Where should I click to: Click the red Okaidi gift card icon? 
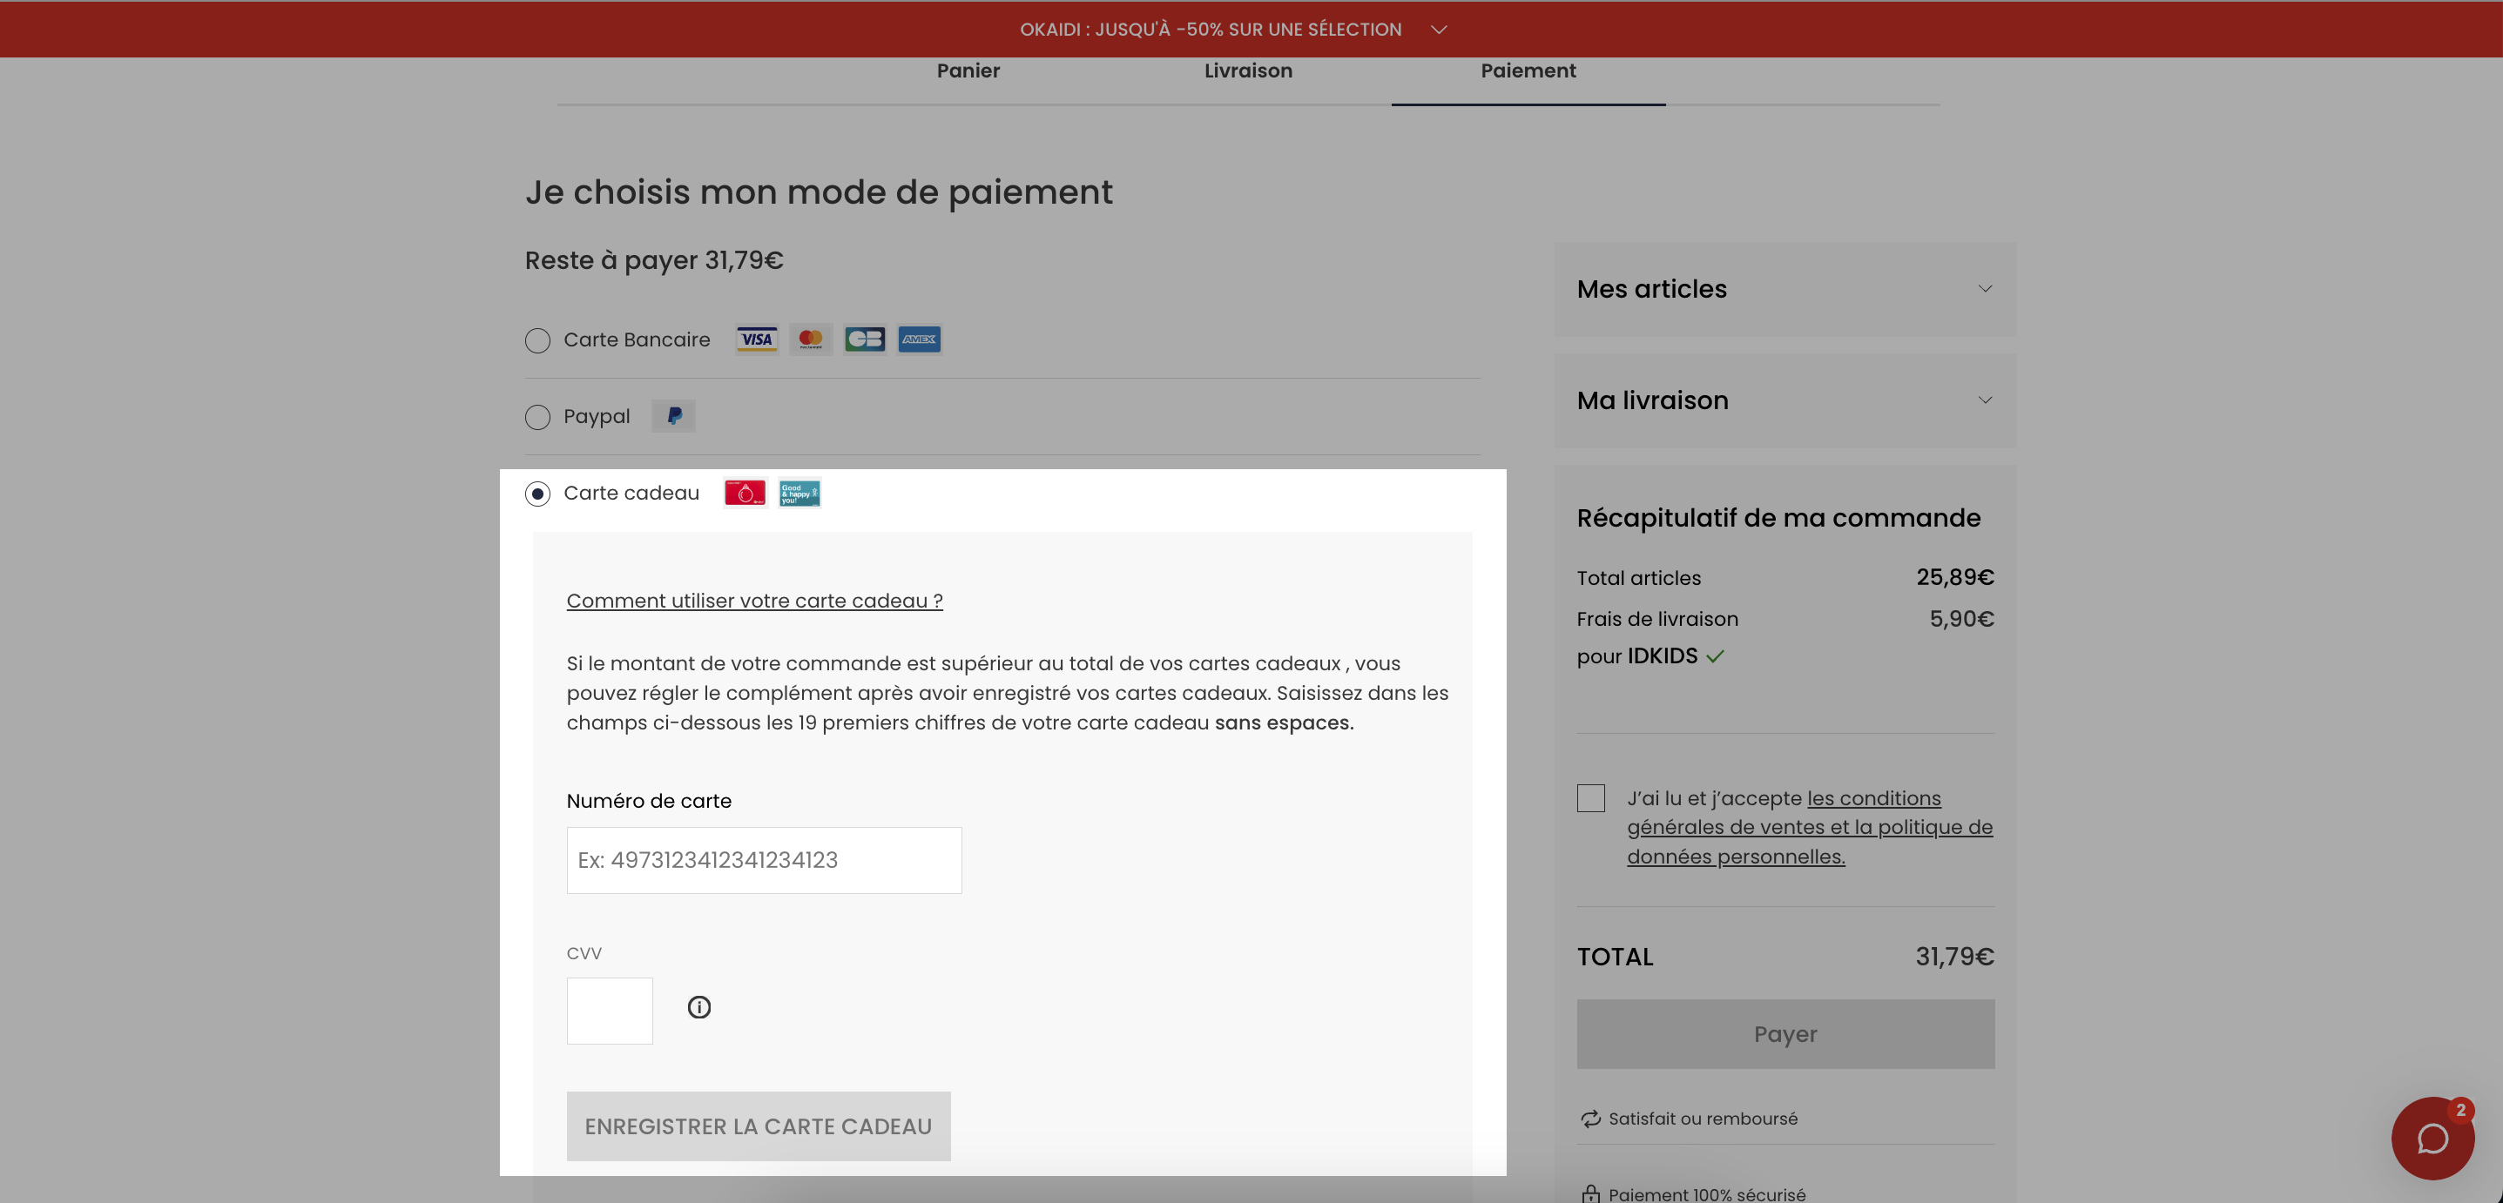tap(746, 494)
